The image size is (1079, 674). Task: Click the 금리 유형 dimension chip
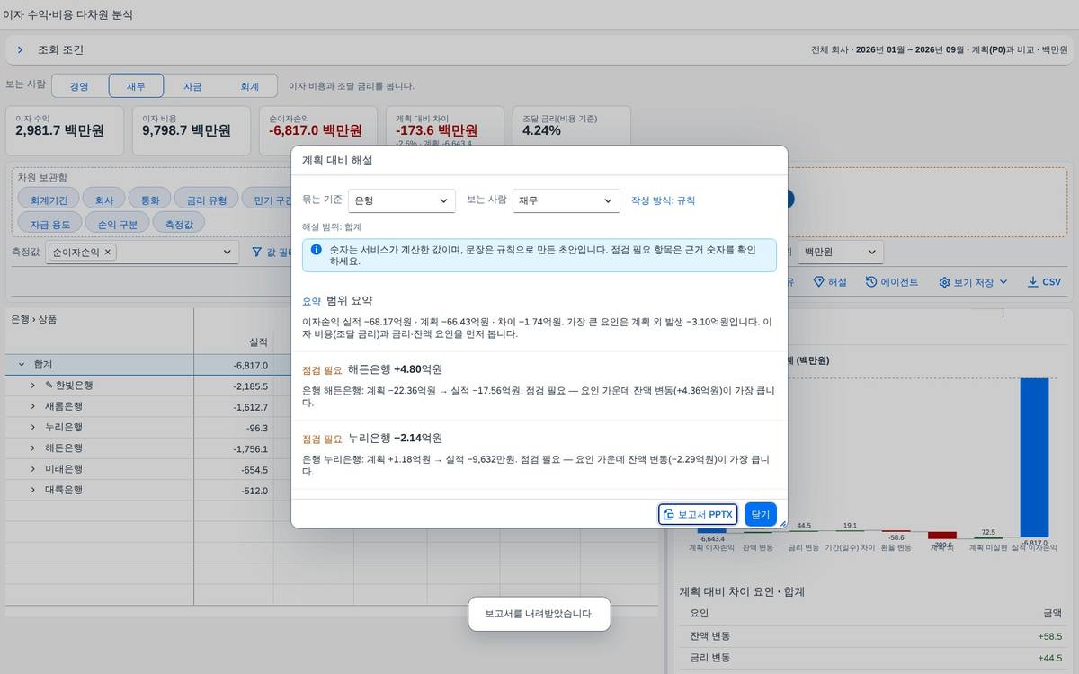coord(207,200)
